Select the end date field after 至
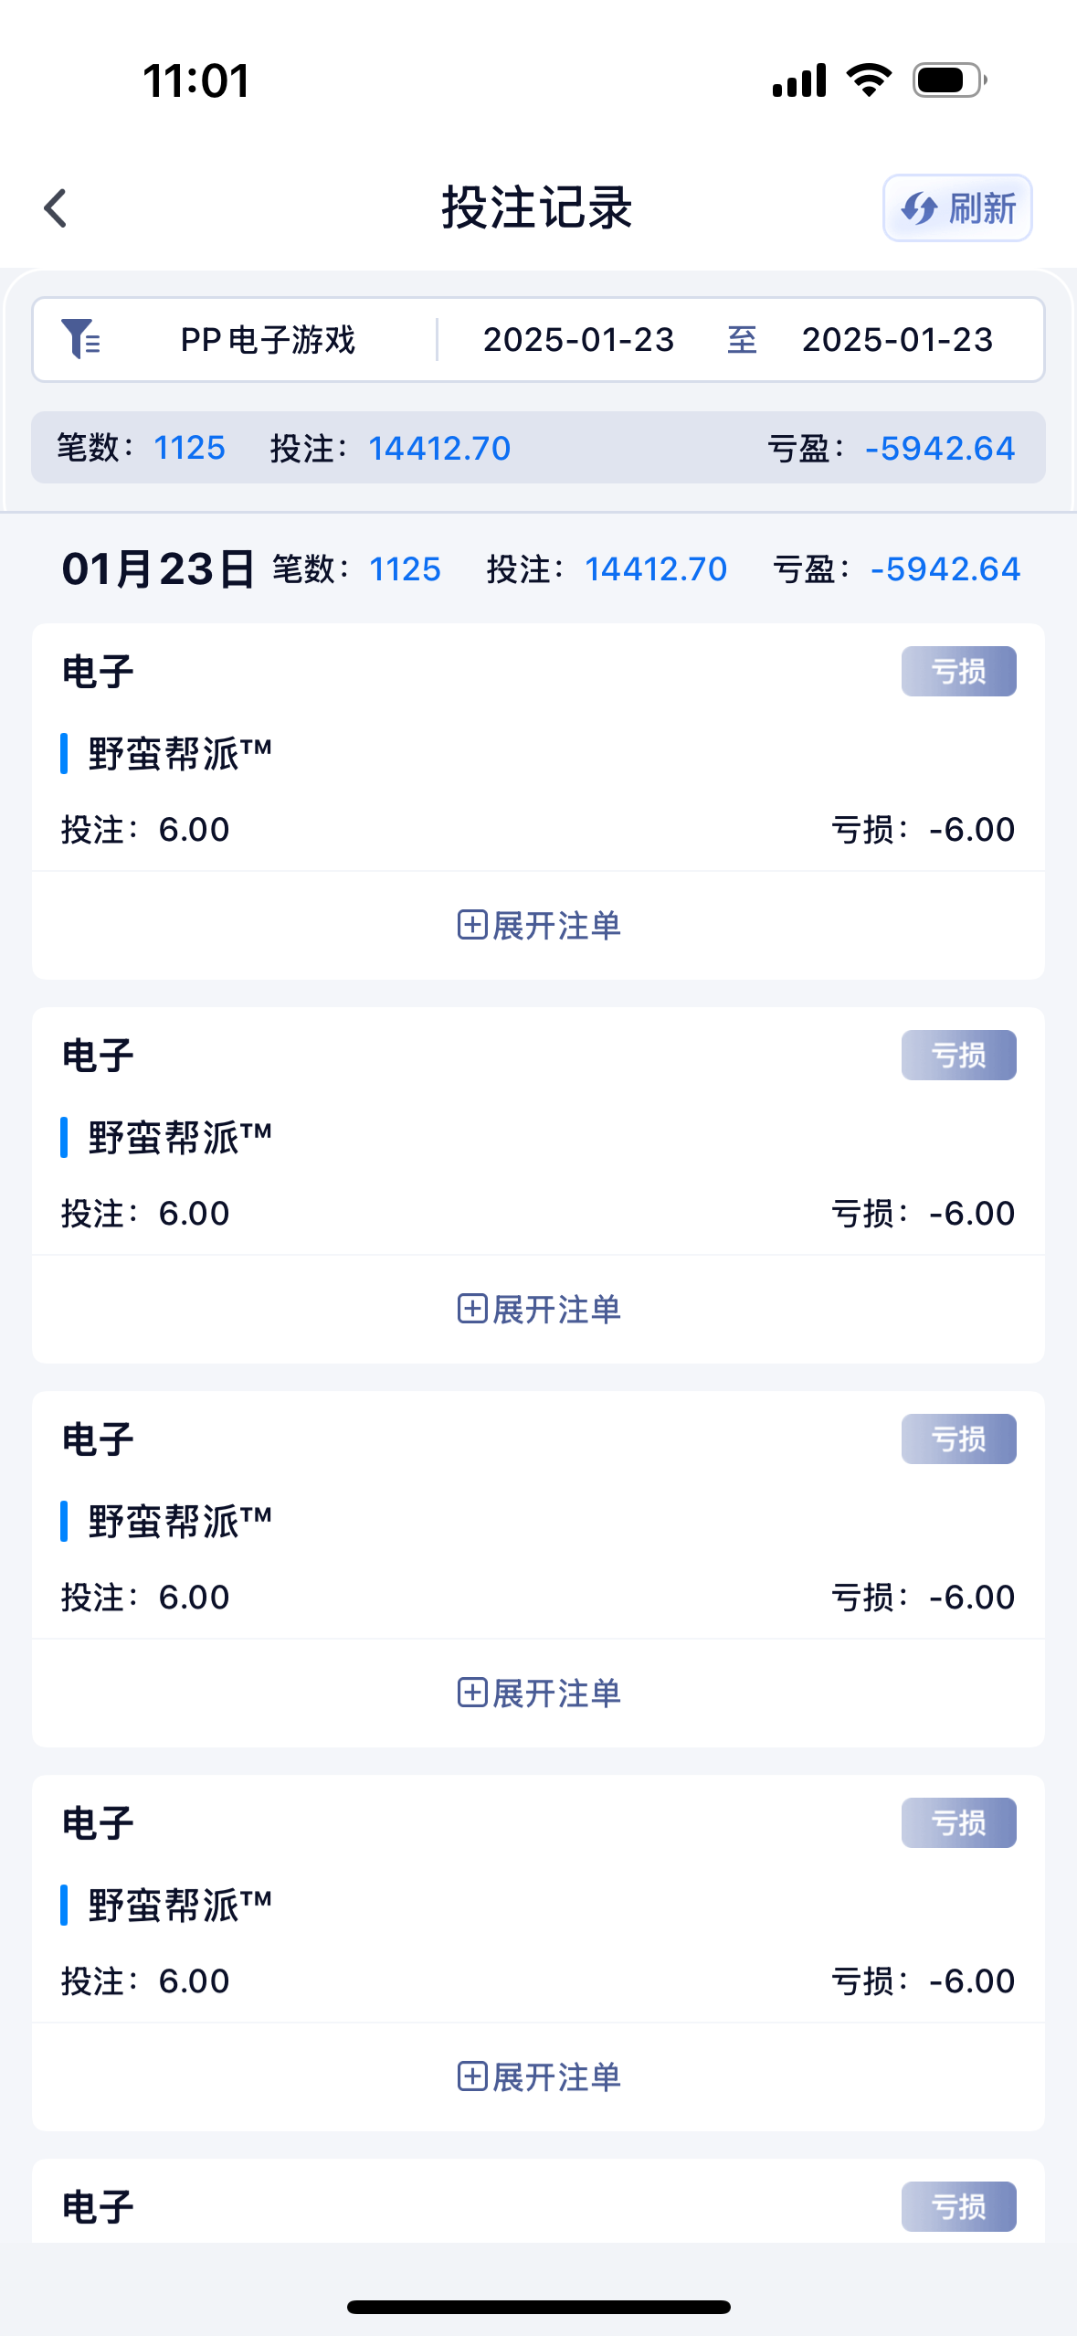This screenshot has height=2336, width=1077. pos(897,340)
